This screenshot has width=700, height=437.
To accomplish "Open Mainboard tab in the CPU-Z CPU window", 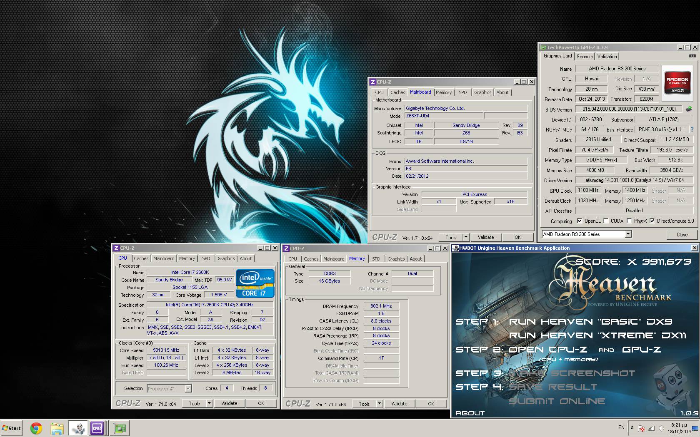I will (x=164, y=258).
